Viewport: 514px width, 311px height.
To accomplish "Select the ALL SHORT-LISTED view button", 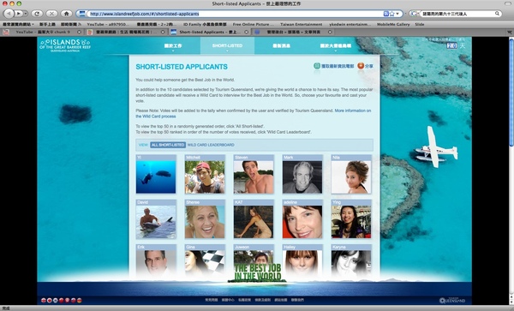I will tap(168, 145).
